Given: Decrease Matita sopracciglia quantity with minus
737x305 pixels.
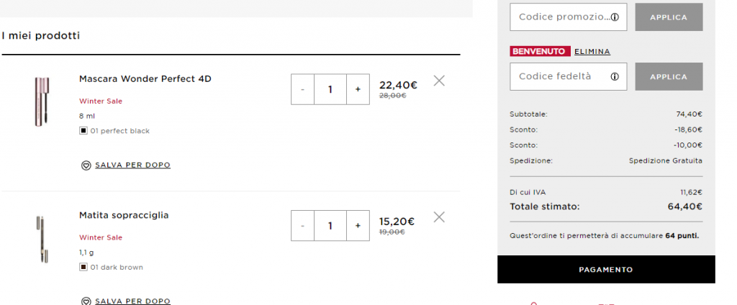Looking at the screenshot, I should tap(303, 226).
